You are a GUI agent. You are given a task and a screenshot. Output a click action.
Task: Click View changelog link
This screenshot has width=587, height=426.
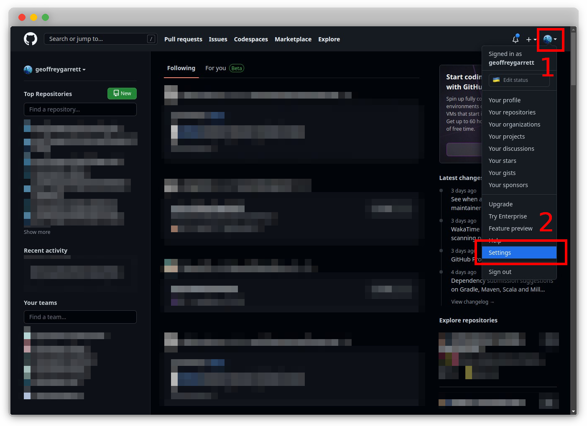click(x=472, y=302)
